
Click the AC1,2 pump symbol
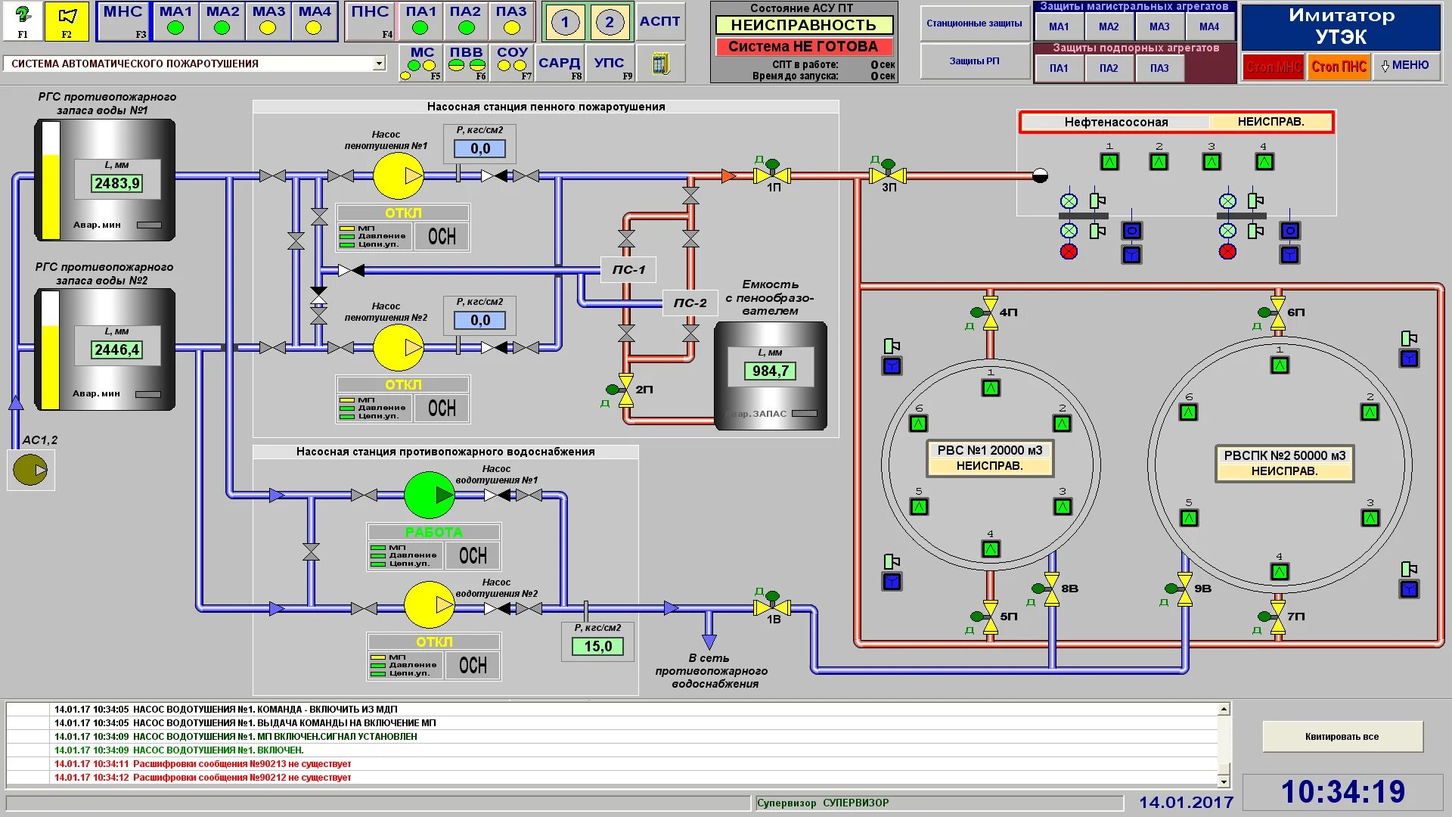click(30, 470)
